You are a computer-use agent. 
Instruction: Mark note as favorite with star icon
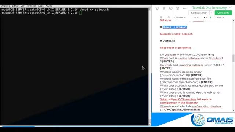coord(164,8)
